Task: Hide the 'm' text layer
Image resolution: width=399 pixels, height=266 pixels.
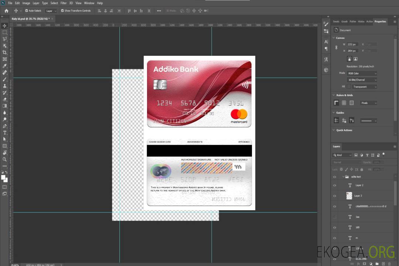Action: pos(335,238)
